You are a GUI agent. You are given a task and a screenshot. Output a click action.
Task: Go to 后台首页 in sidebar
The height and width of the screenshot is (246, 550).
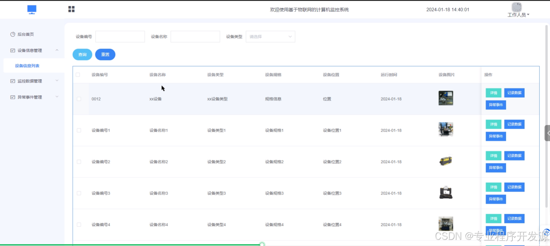click(26, 34)
